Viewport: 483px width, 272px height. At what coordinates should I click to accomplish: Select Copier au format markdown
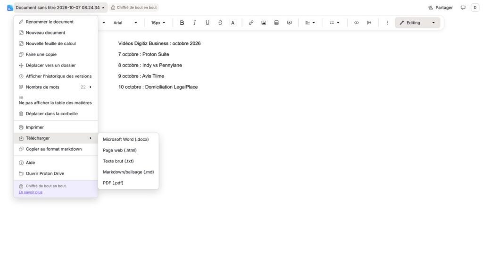[56, 149]
